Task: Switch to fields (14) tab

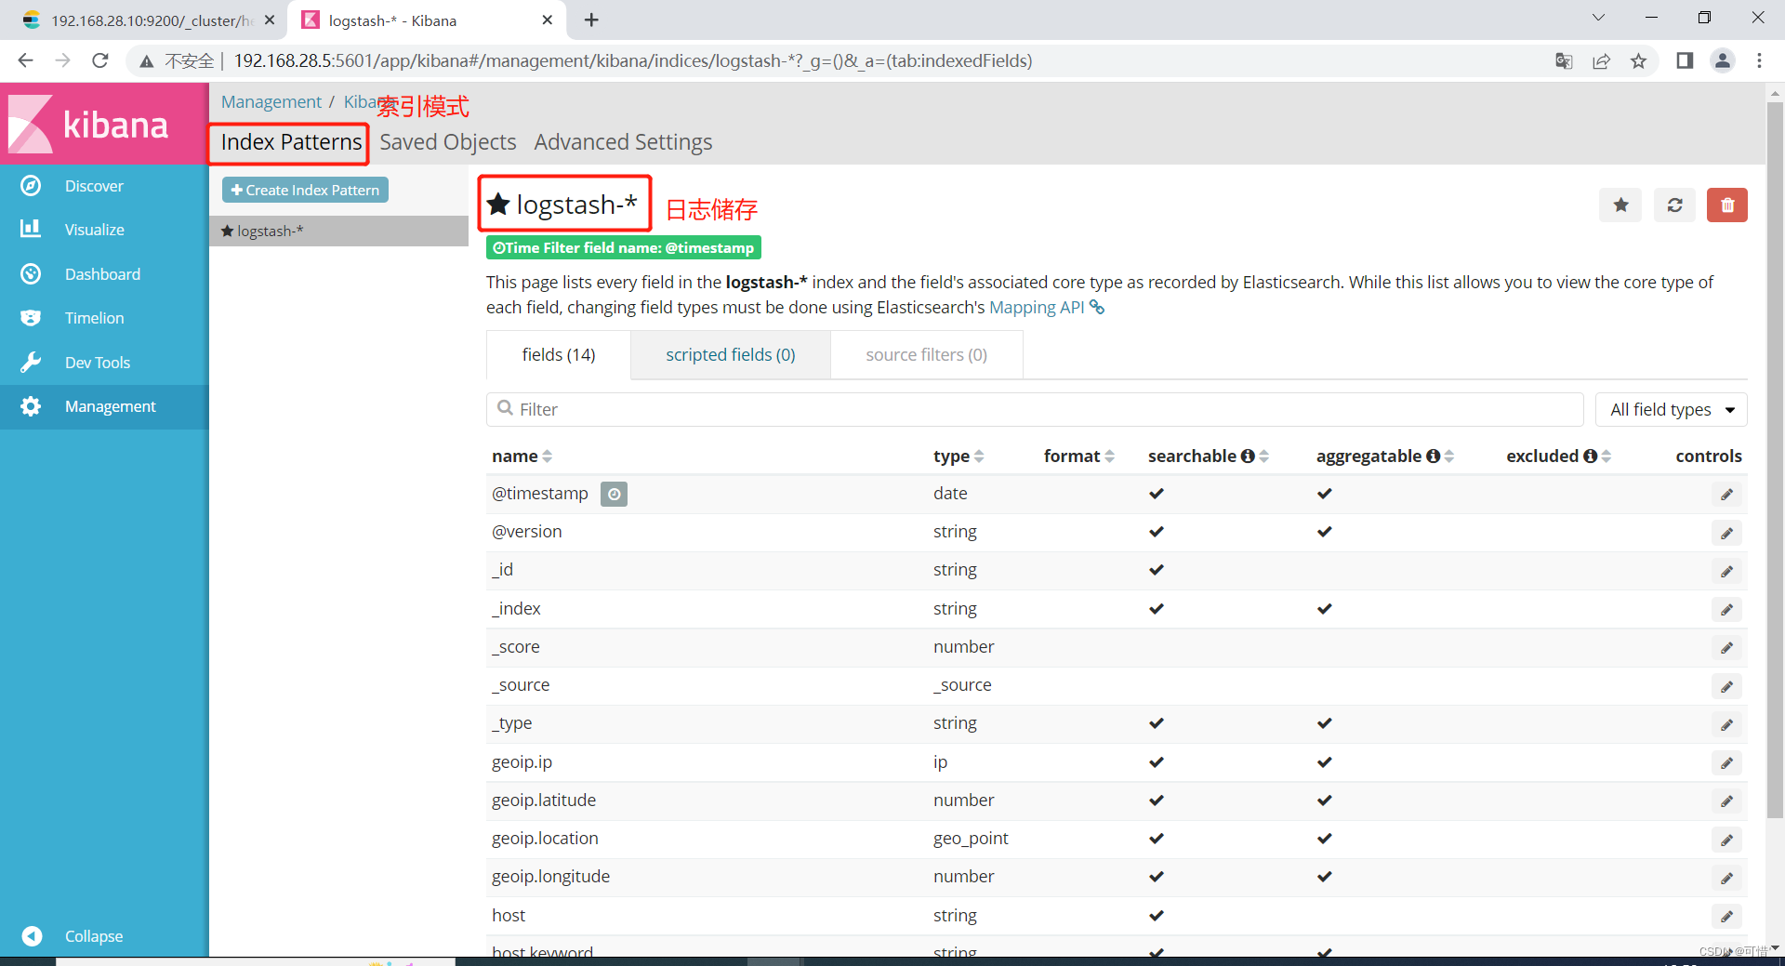Action: (x=559, y=354)
